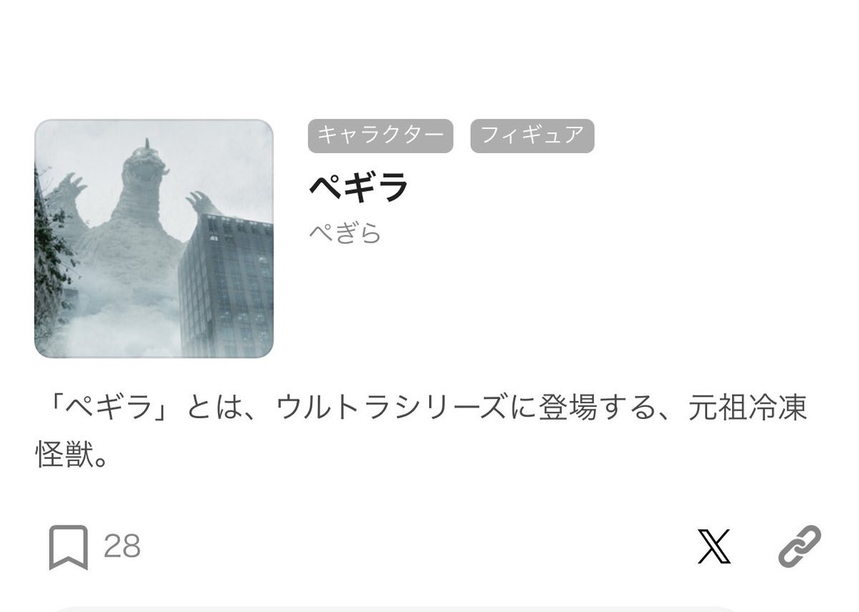Click the 元祖冷凍 text in the description
This screenshot has height=612, width=859.
[x=747, y=408]
